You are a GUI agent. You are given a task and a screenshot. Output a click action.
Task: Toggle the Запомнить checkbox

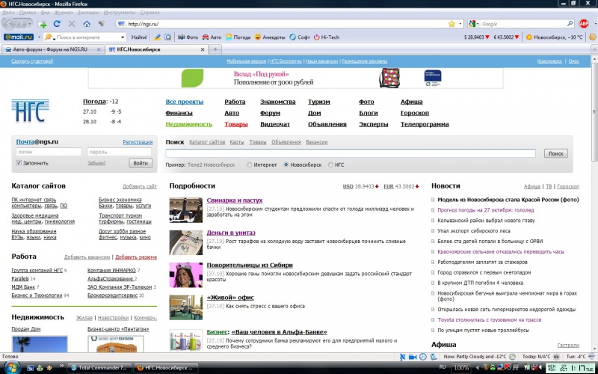click(19, 163)
